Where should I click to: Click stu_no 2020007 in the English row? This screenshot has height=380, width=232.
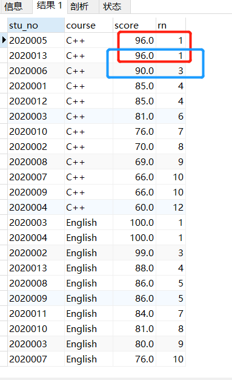pos(36,359)
